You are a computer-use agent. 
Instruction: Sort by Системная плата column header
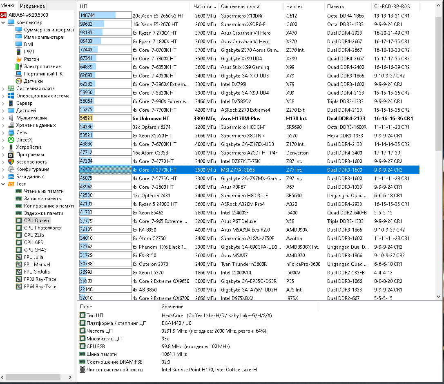pos(251,6)
